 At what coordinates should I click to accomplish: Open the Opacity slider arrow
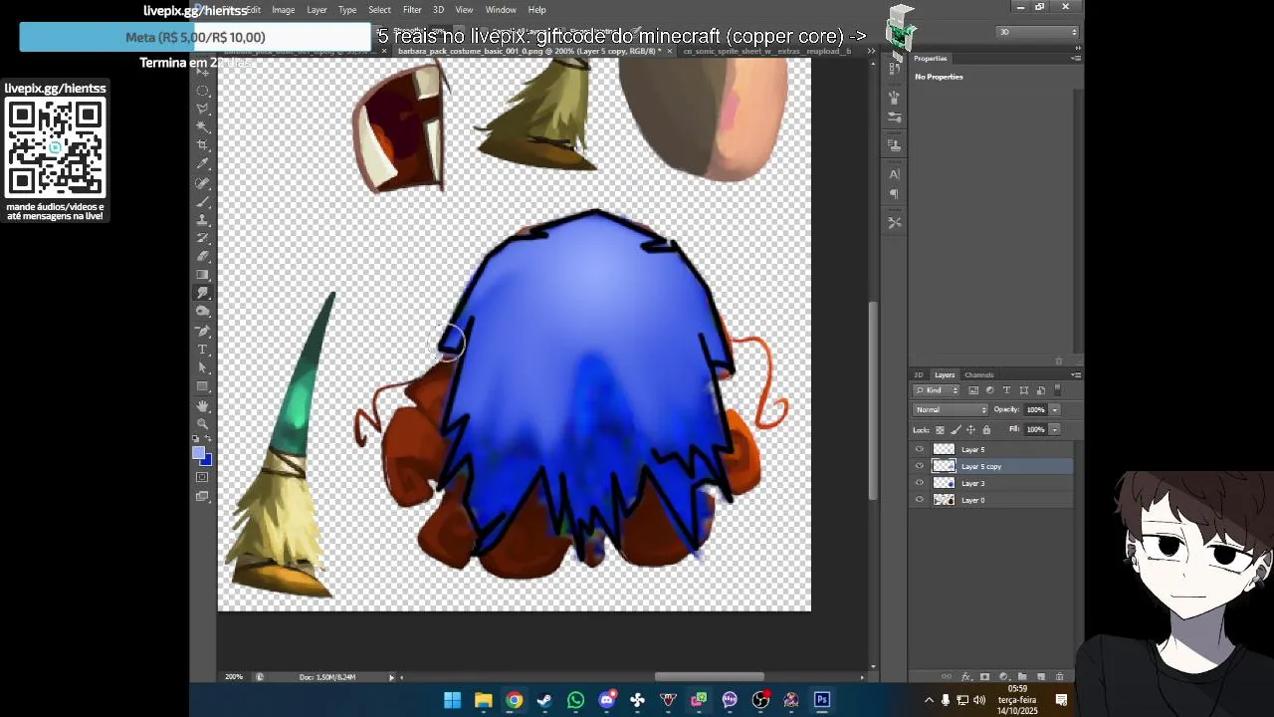1054,409
